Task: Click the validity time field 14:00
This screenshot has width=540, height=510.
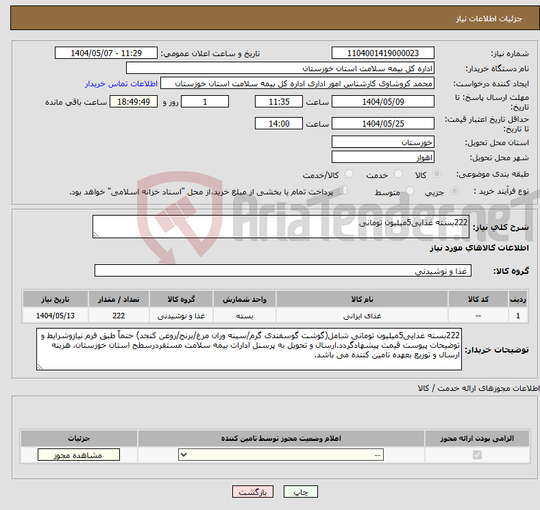Action: pos(279,123)
